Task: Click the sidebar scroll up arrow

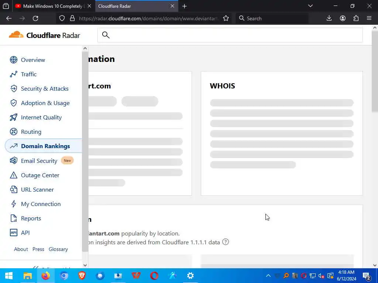Action: pyautogui.click(x=85, y=48)
